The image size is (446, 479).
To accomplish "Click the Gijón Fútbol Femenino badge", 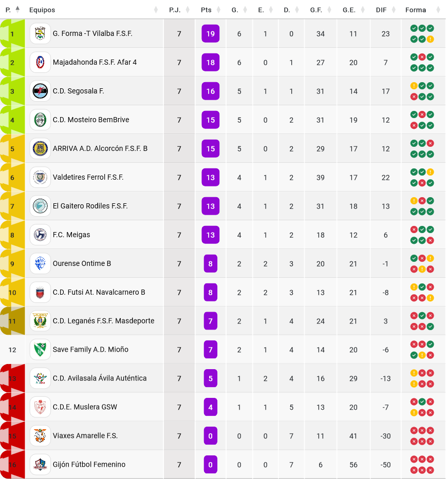I will coord(40,465).
